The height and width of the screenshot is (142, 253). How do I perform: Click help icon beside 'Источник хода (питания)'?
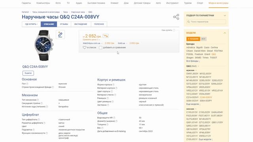coord(47,106)
